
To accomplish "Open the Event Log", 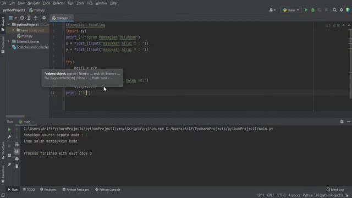I will click(335, 190).
